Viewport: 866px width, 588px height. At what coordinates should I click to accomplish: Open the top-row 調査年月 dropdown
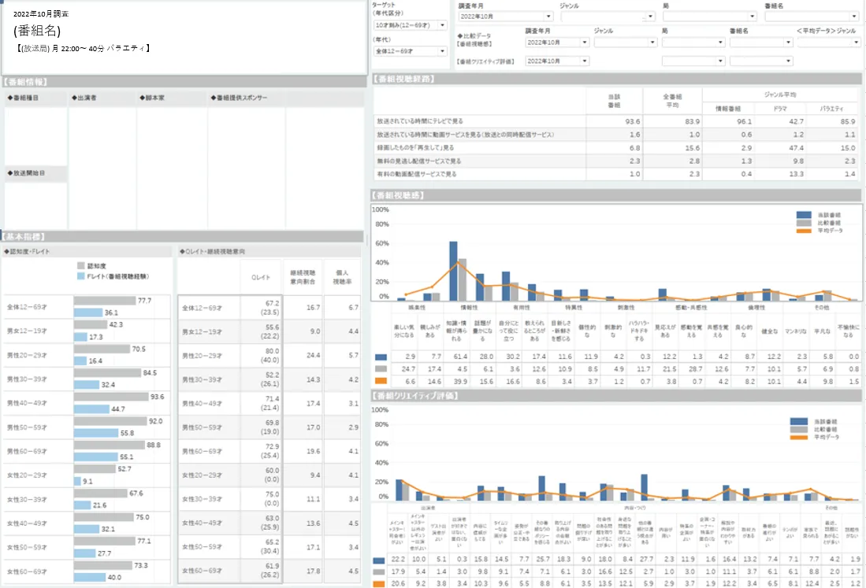pyautogui.click(x=505, y=17)
